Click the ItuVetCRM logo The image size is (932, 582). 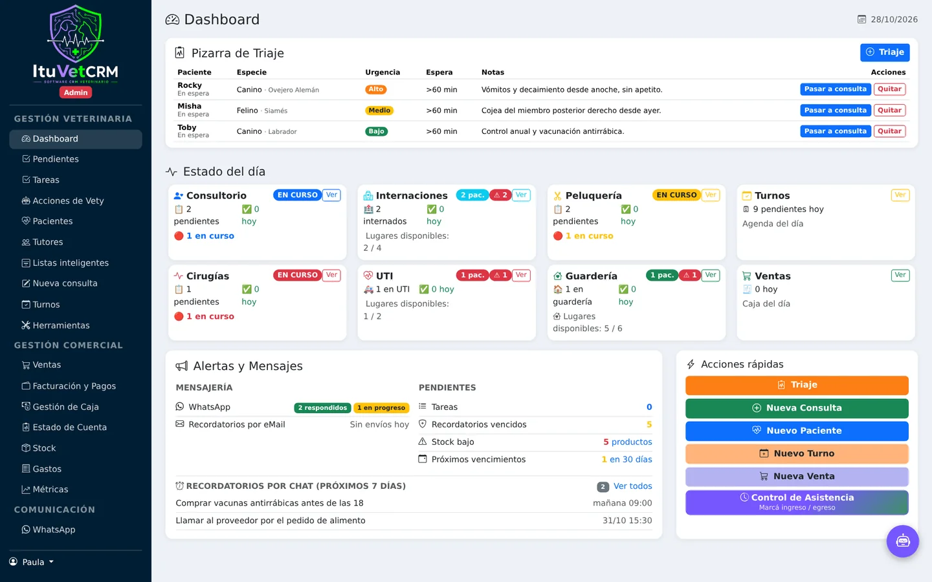(x=76, y=44)
